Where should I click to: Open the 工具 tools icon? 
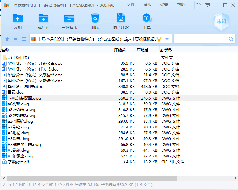[147, 18]
